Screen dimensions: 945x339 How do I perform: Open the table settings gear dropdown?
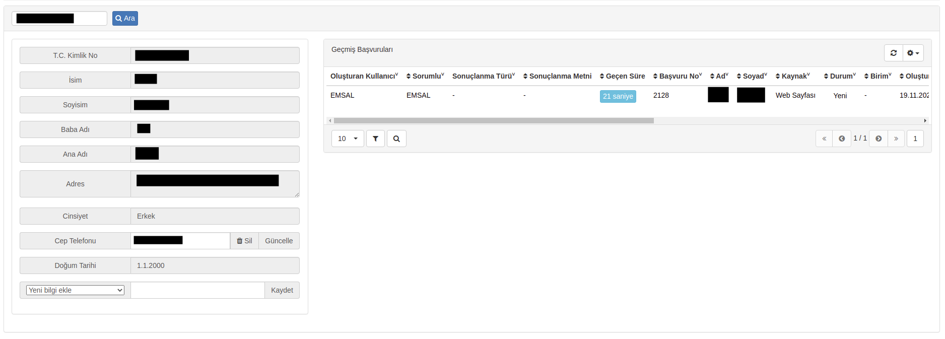click(x=913, y=53)
